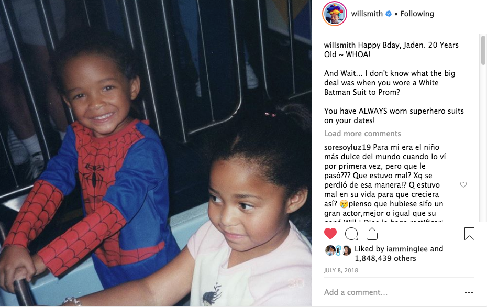Viewport: 487px width, 307px height.
Task: Like the soresoyluz19 comment heart
Action: pyautogui.click(x=463, y=184)
